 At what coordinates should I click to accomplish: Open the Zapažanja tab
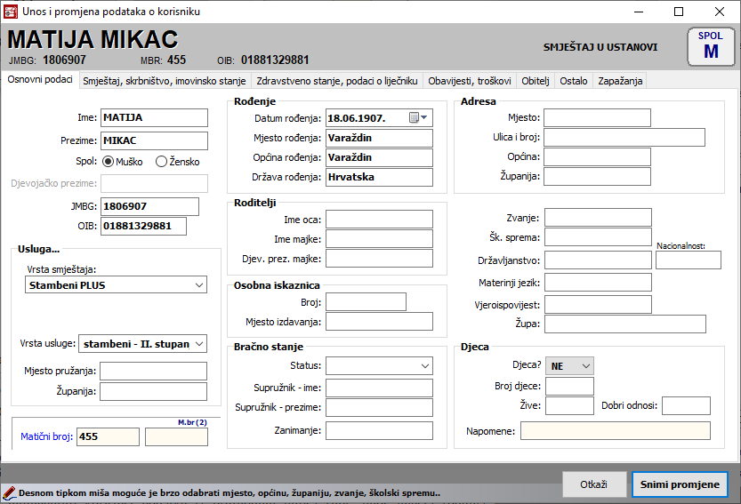tap(620, 81)
